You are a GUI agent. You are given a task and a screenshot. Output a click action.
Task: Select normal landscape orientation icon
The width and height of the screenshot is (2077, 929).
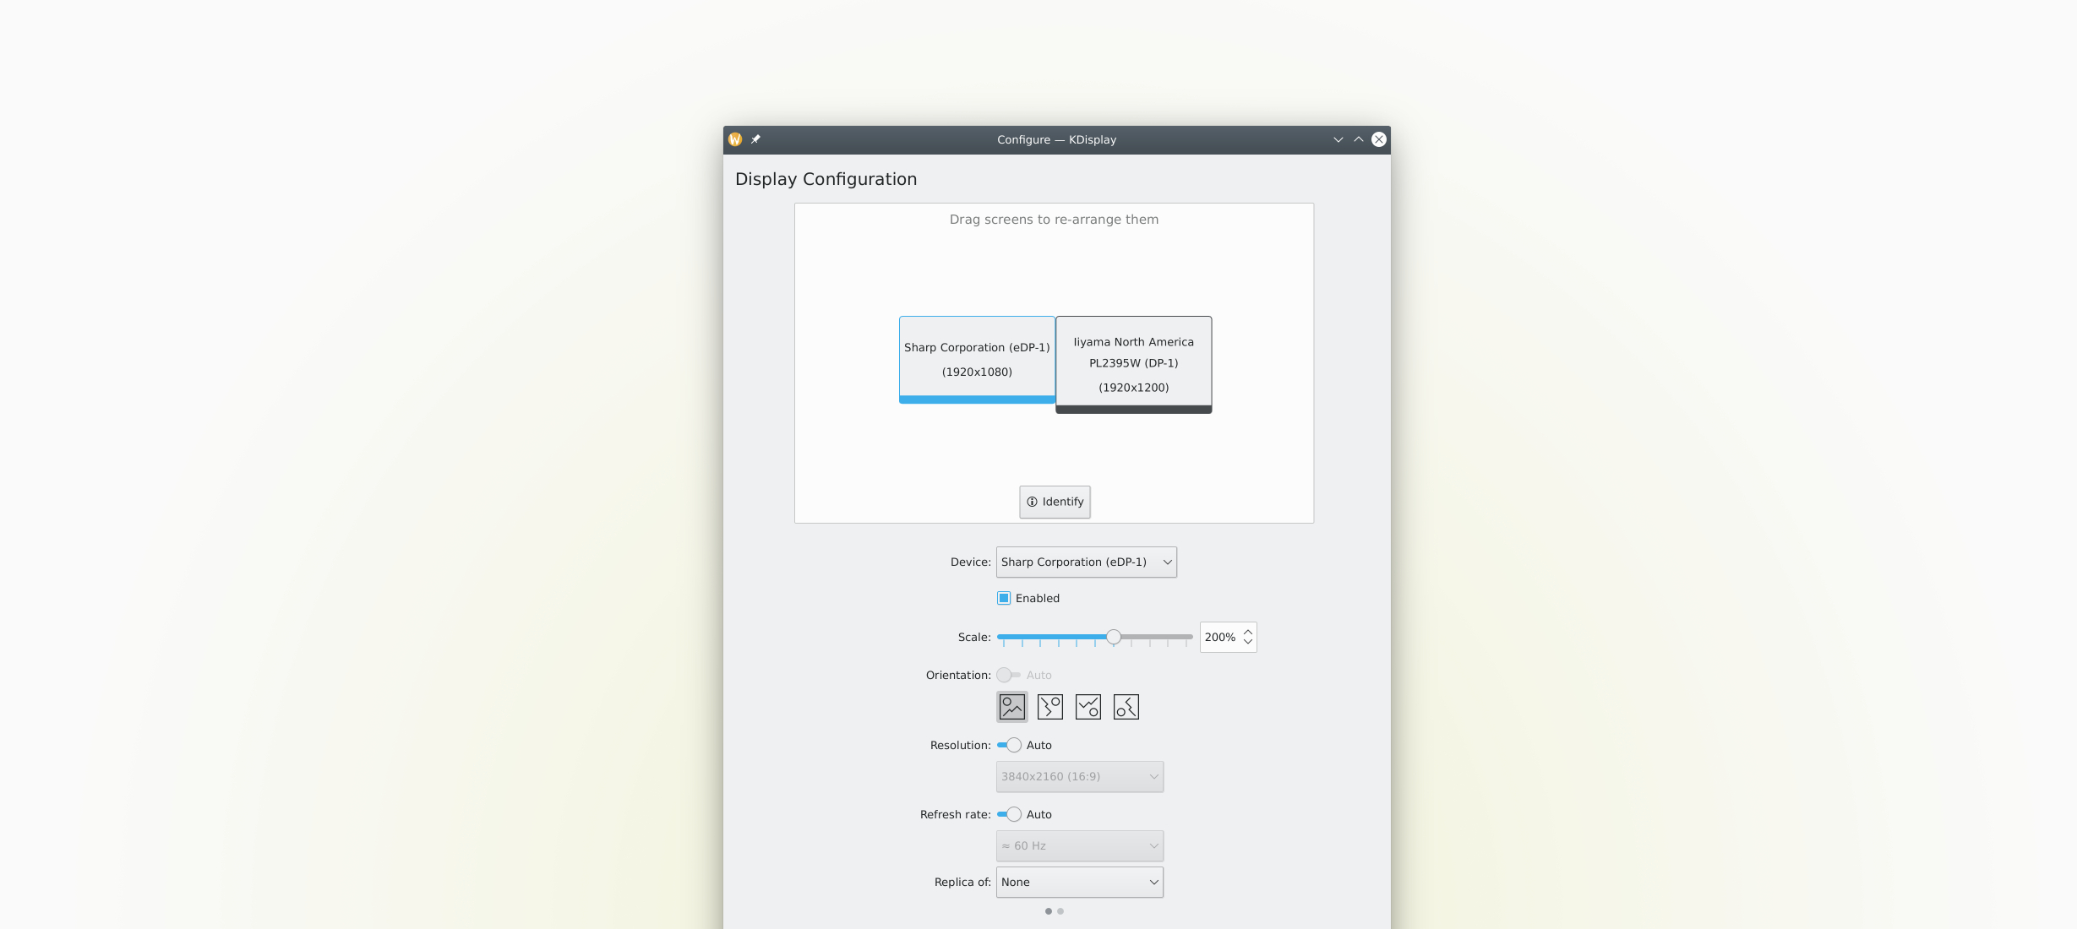1011,707
